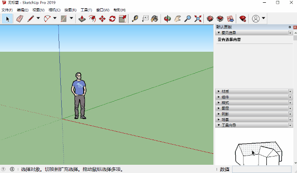Viewport: 297px width, 173px height.
Task: Click Zoom Extents tool
Action: tap(198, 19)
